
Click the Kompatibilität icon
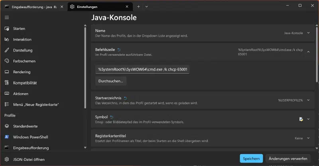[x=7, y=83]
